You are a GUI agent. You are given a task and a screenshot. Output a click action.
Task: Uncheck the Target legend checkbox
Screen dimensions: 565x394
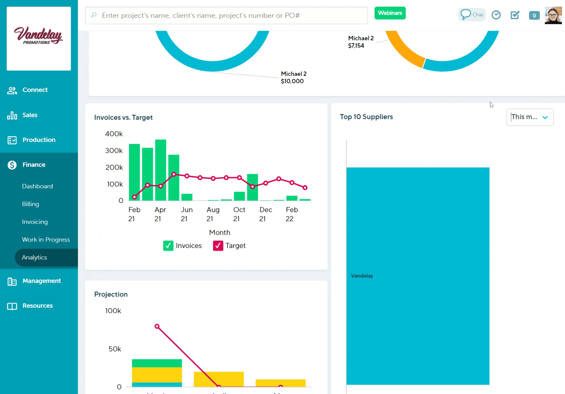click(218, 246)
